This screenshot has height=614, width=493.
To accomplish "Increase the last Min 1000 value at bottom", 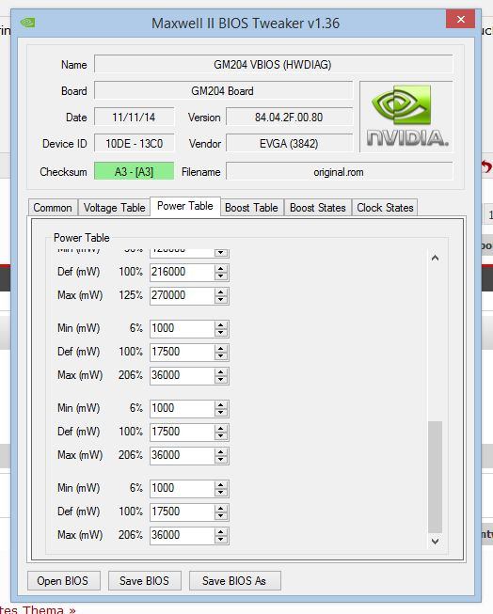I will pyautogui.click(x=221, y=484).
